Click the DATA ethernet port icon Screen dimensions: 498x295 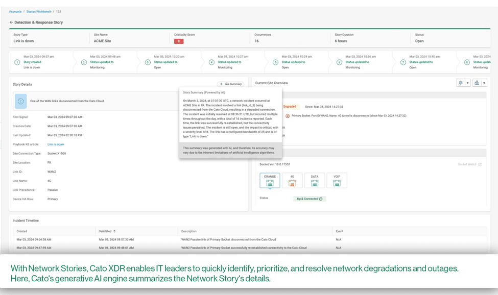[x=315, y=183]
